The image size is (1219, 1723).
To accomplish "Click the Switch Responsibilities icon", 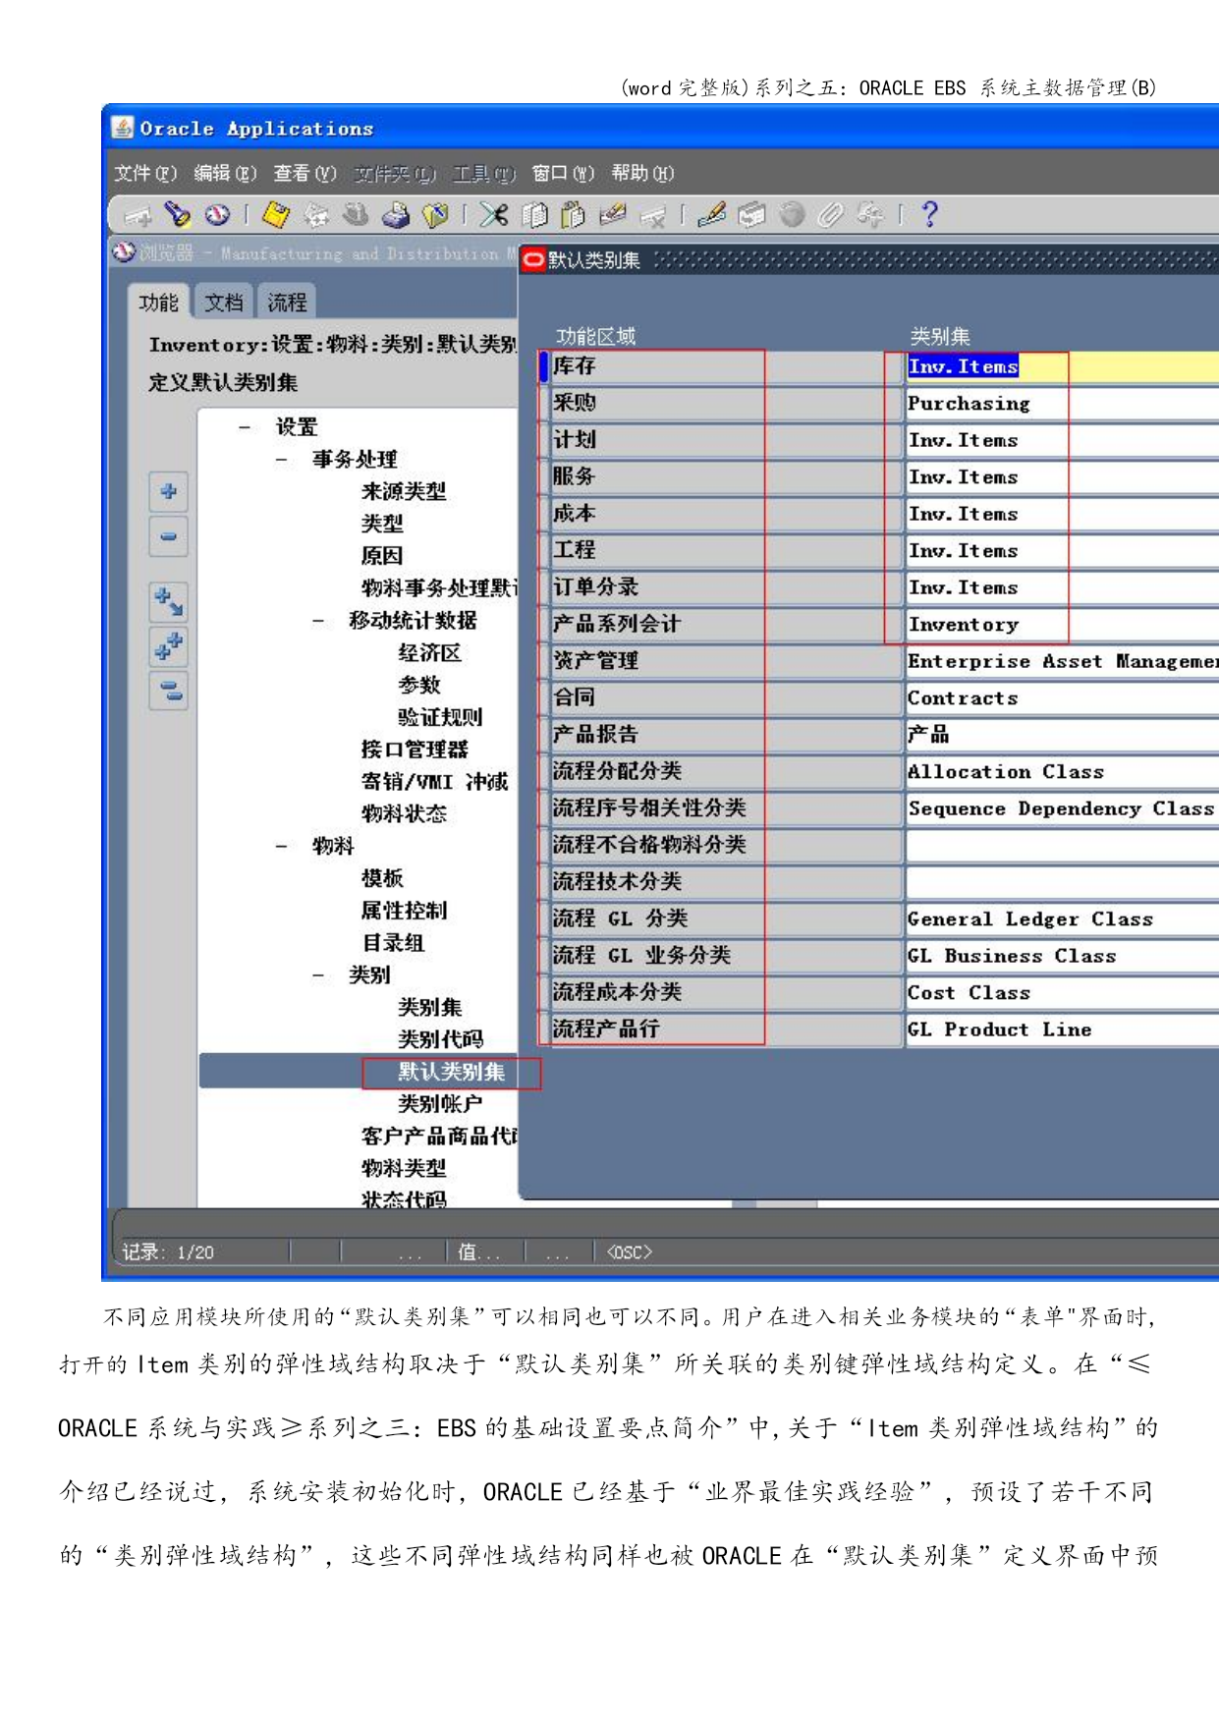I will (356, 214).
